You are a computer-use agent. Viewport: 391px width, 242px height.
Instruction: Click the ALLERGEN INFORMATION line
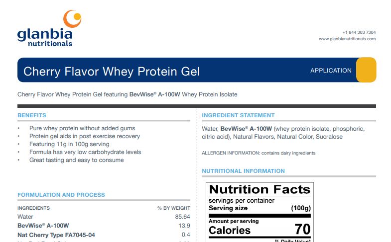(259, 153)
